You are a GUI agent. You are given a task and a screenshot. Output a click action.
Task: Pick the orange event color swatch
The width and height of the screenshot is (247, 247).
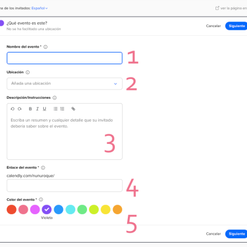tap(117, 209)
